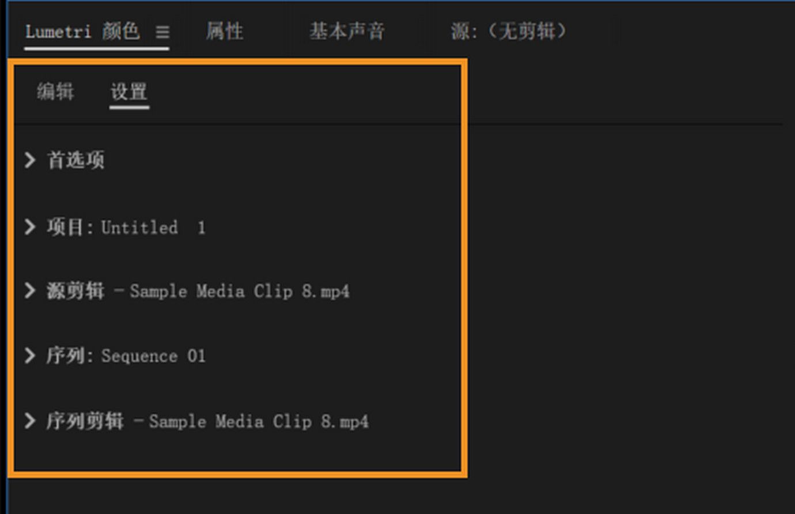Select the 设置 tab
Viewport: 795px width, 514px height.
tap(129, 92)
